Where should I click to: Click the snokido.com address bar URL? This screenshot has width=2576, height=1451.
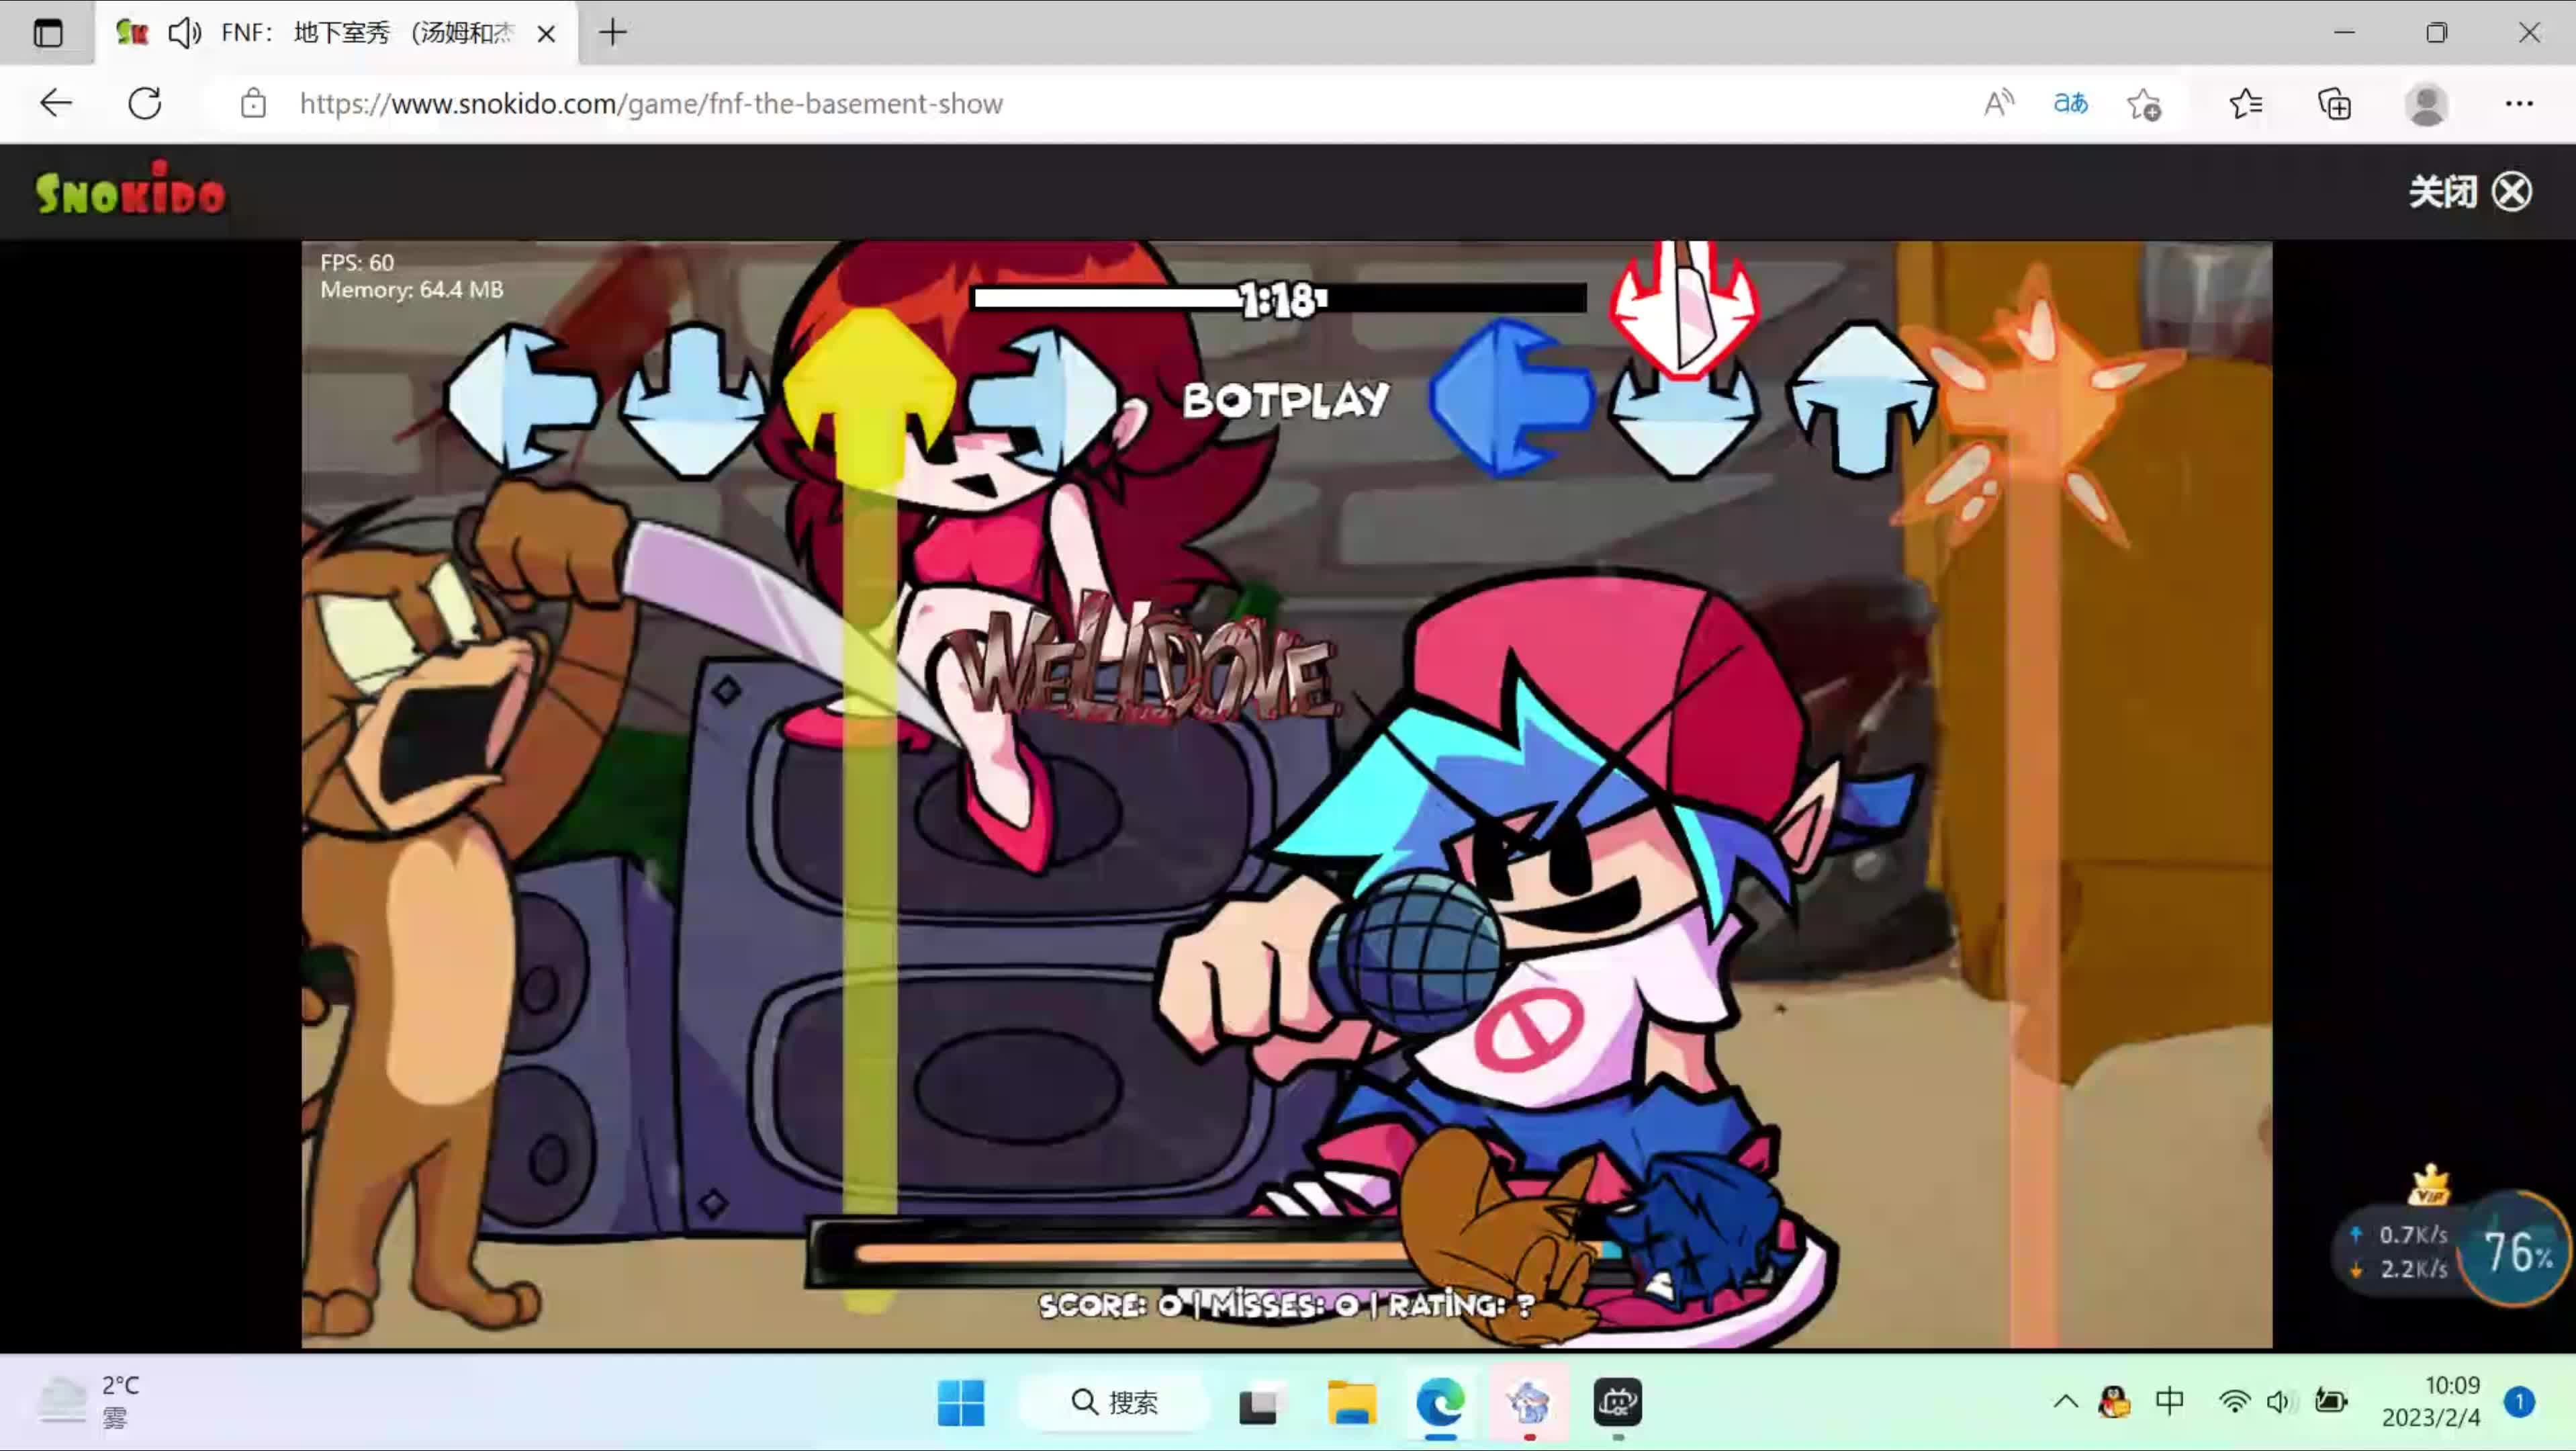coord(651,104)
